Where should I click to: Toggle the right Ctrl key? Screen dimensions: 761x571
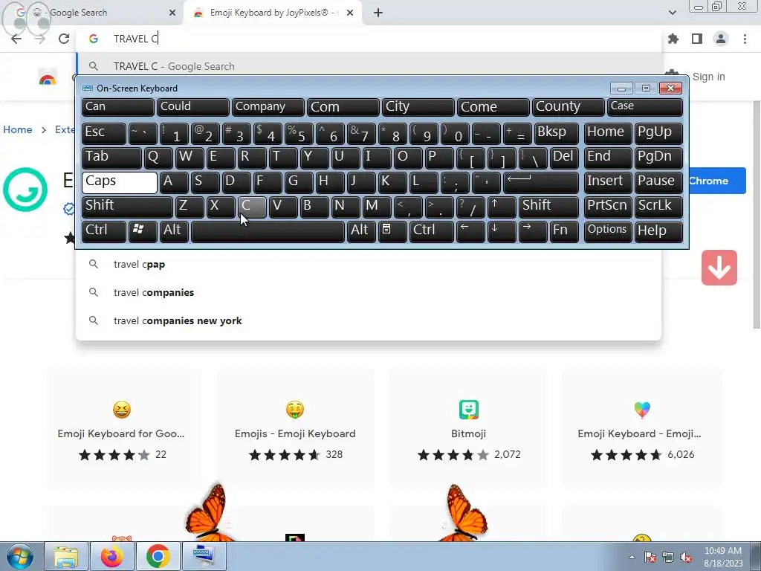point(432,231)
